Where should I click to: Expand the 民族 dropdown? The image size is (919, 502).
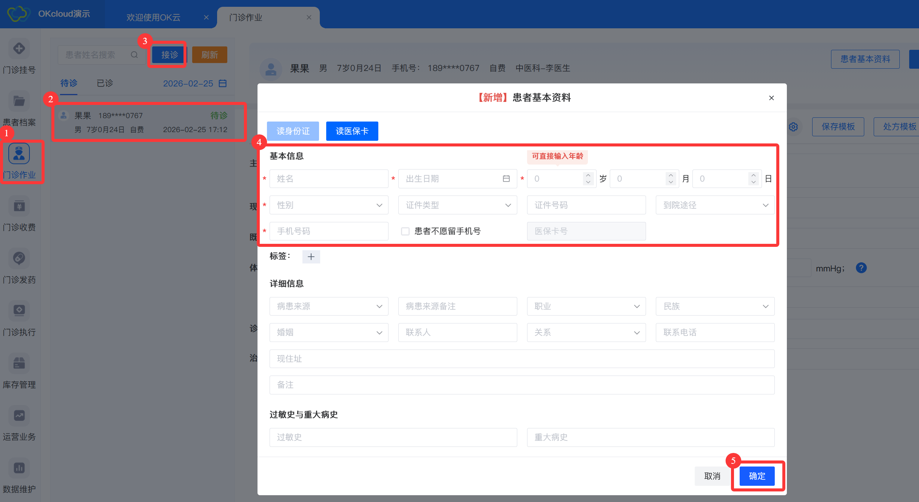(715, 306)
